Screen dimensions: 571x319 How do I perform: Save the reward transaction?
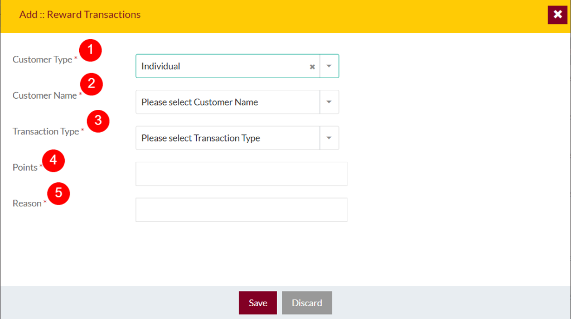(258, 303)
